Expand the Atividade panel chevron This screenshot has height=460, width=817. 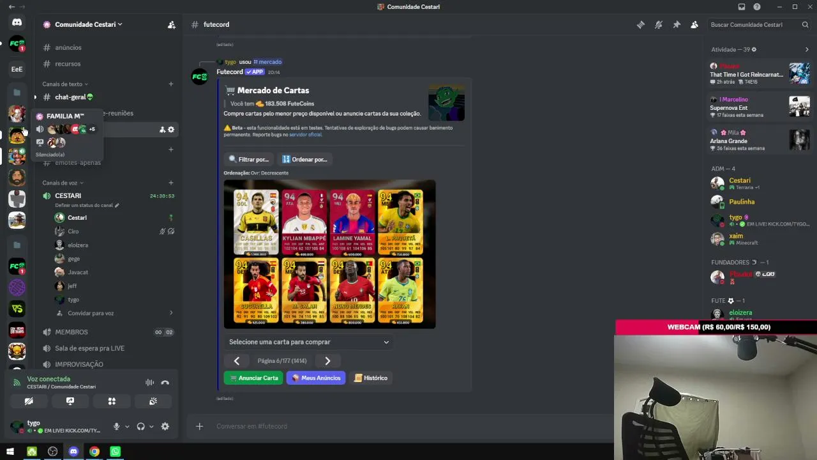coord(807,50)
